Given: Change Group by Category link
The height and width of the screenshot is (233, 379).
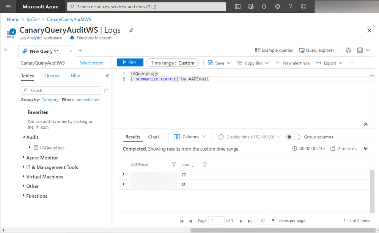Looking at the screenshot, I should click(50, 100).
